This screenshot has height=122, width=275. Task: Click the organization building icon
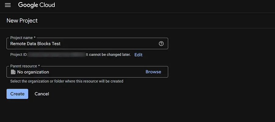click(x=13, y=72)
